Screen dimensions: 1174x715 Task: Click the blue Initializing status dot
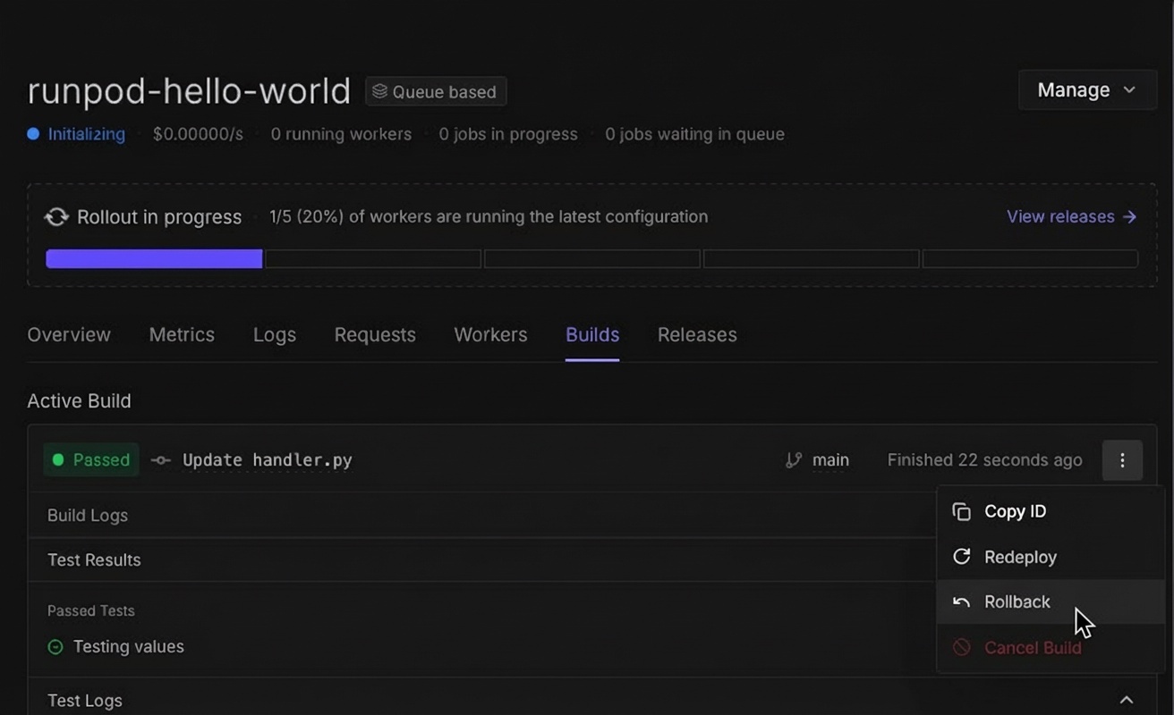tap(33, 134)
